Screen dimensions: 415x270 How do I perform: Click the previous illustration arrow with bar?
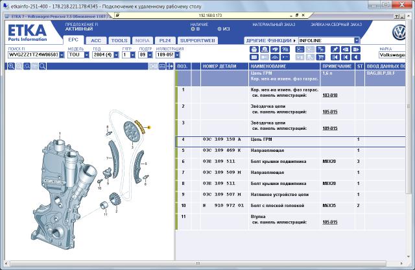346,57
